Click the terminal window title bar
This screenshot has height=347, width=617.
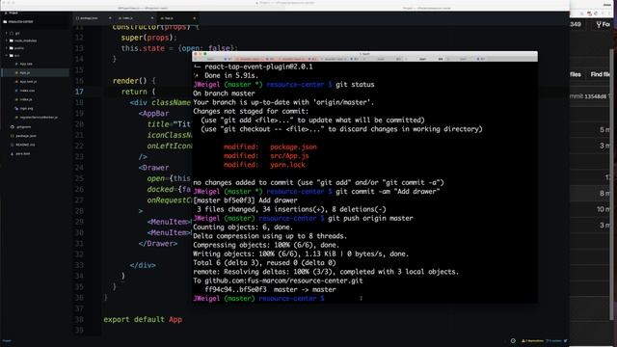(364, 54)
